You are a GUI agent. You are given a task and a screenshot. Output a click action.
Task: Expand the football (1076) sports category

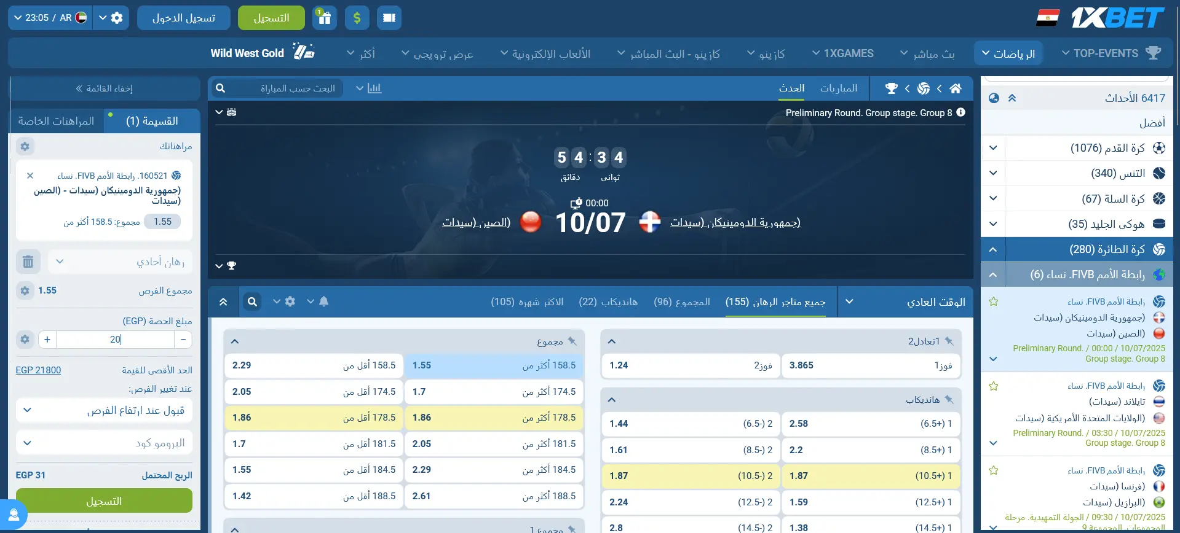[993, 148]
